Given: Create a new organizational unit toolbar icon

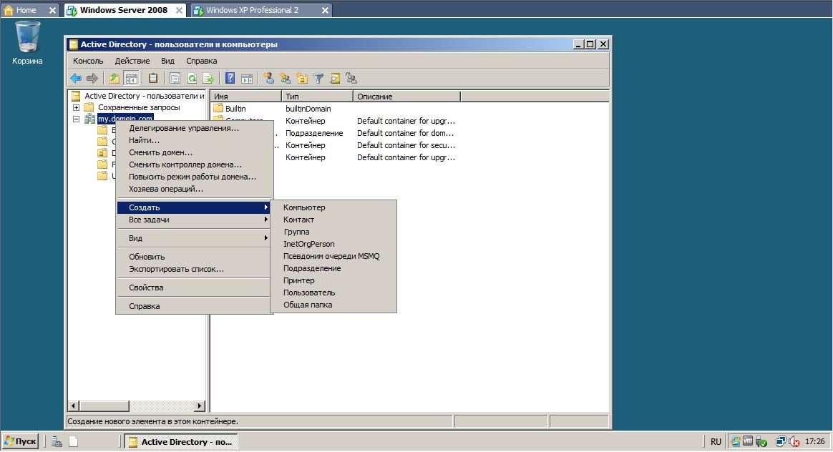Looking at the screenshot, I should [302, 79].
